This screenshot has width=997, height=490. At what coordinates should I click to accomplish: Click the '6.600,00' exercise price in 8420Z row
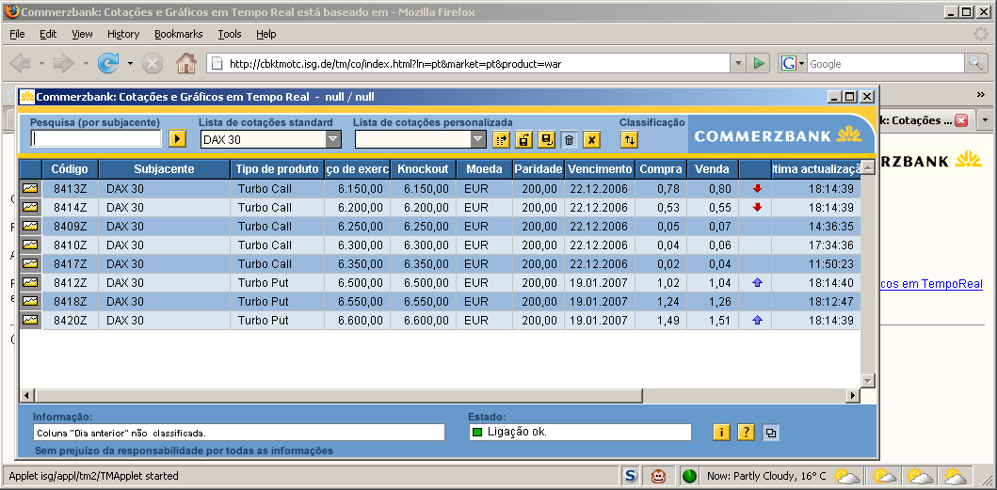tap(361, 321)
